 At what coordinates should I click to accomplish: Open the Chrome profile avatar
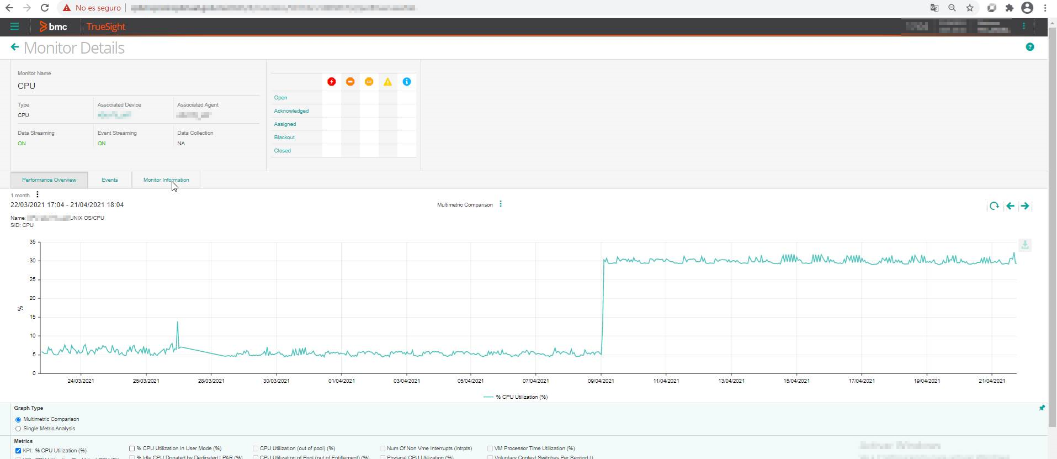pos(1027,8)
